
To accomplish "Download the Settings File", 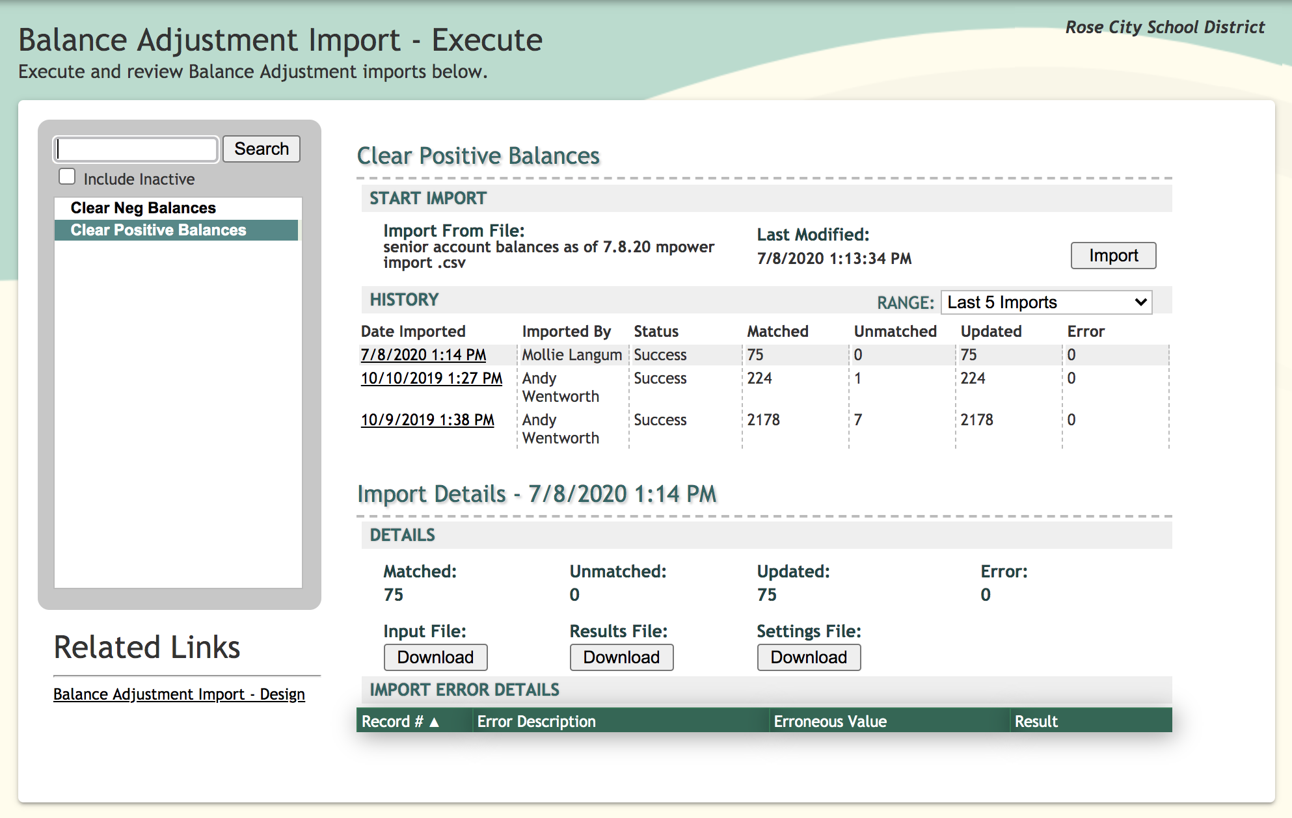I will point(808,657).
